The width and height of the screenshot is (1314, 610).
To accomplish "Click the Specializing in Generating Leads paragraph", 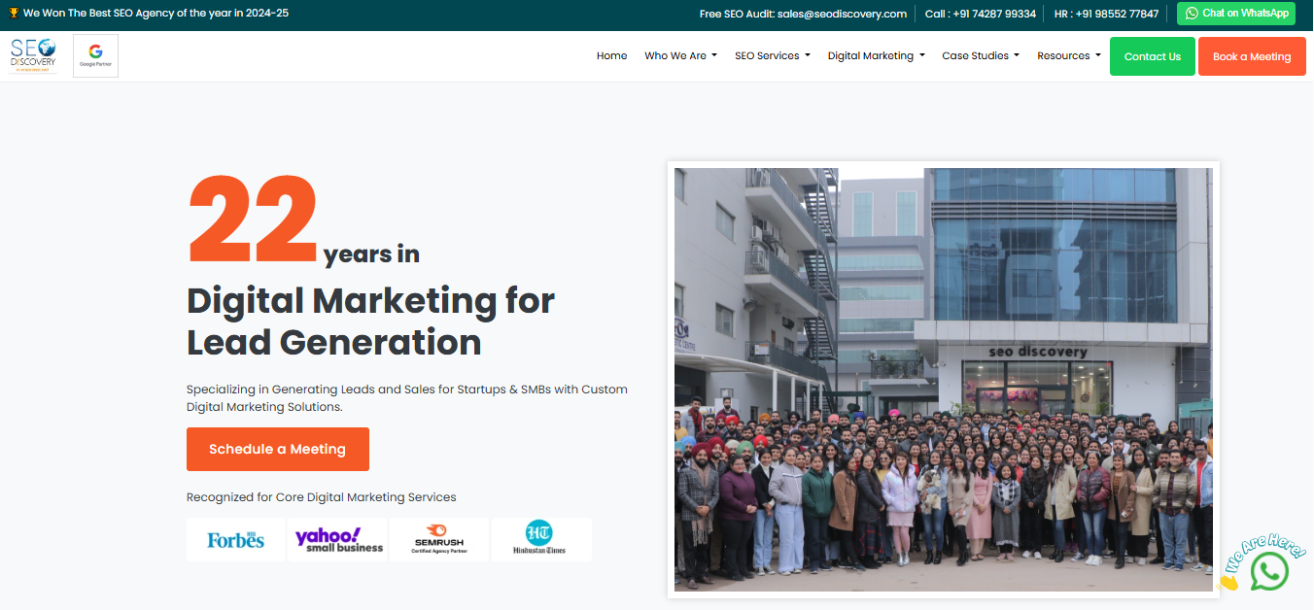I will click(x=407, y=398).
